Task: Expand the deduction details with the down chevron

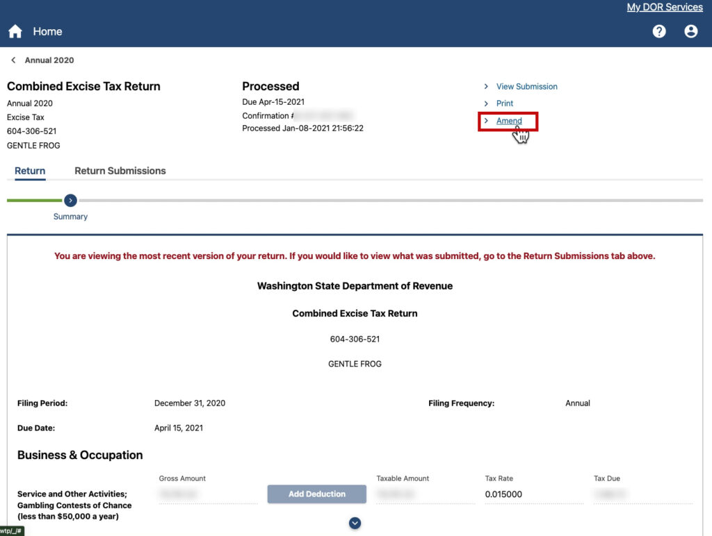Action: 355,523
